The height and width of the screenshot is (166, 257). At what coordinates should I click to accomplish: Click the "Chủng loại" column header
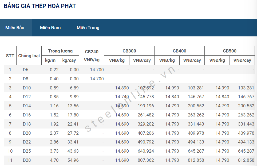29,56
